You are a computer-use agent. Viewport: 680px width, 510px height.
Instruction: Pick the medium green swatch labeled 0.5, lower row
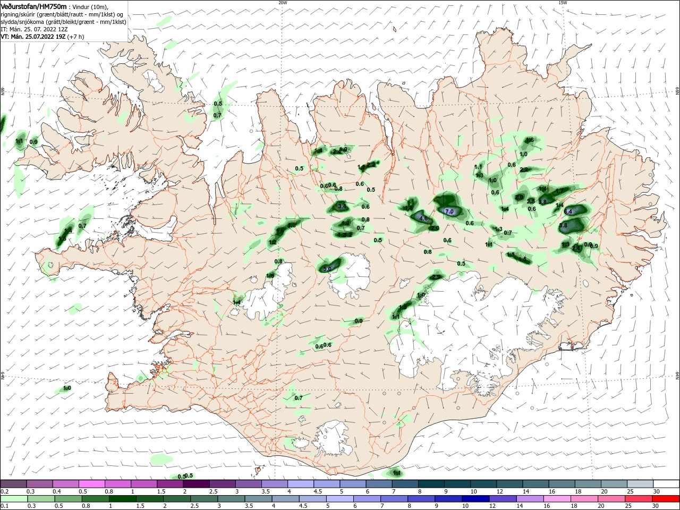click(68, 499)
